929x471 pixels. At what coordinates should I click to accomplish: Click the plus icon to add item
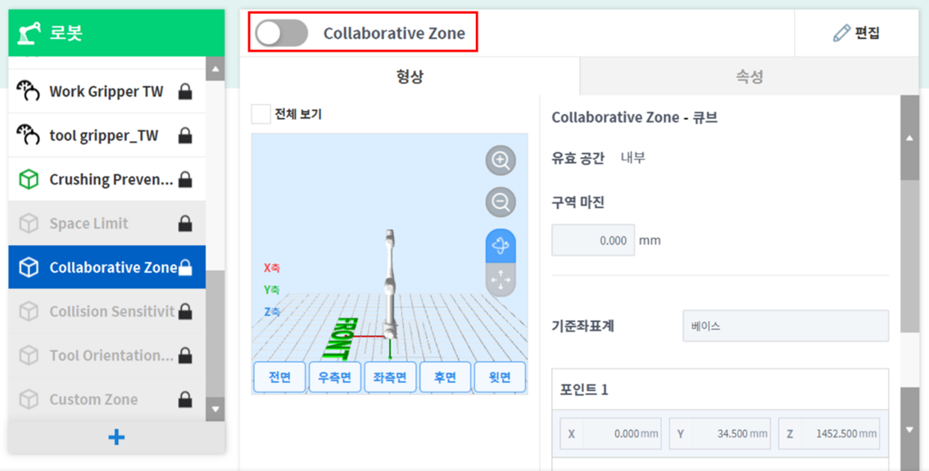(116, 437)
